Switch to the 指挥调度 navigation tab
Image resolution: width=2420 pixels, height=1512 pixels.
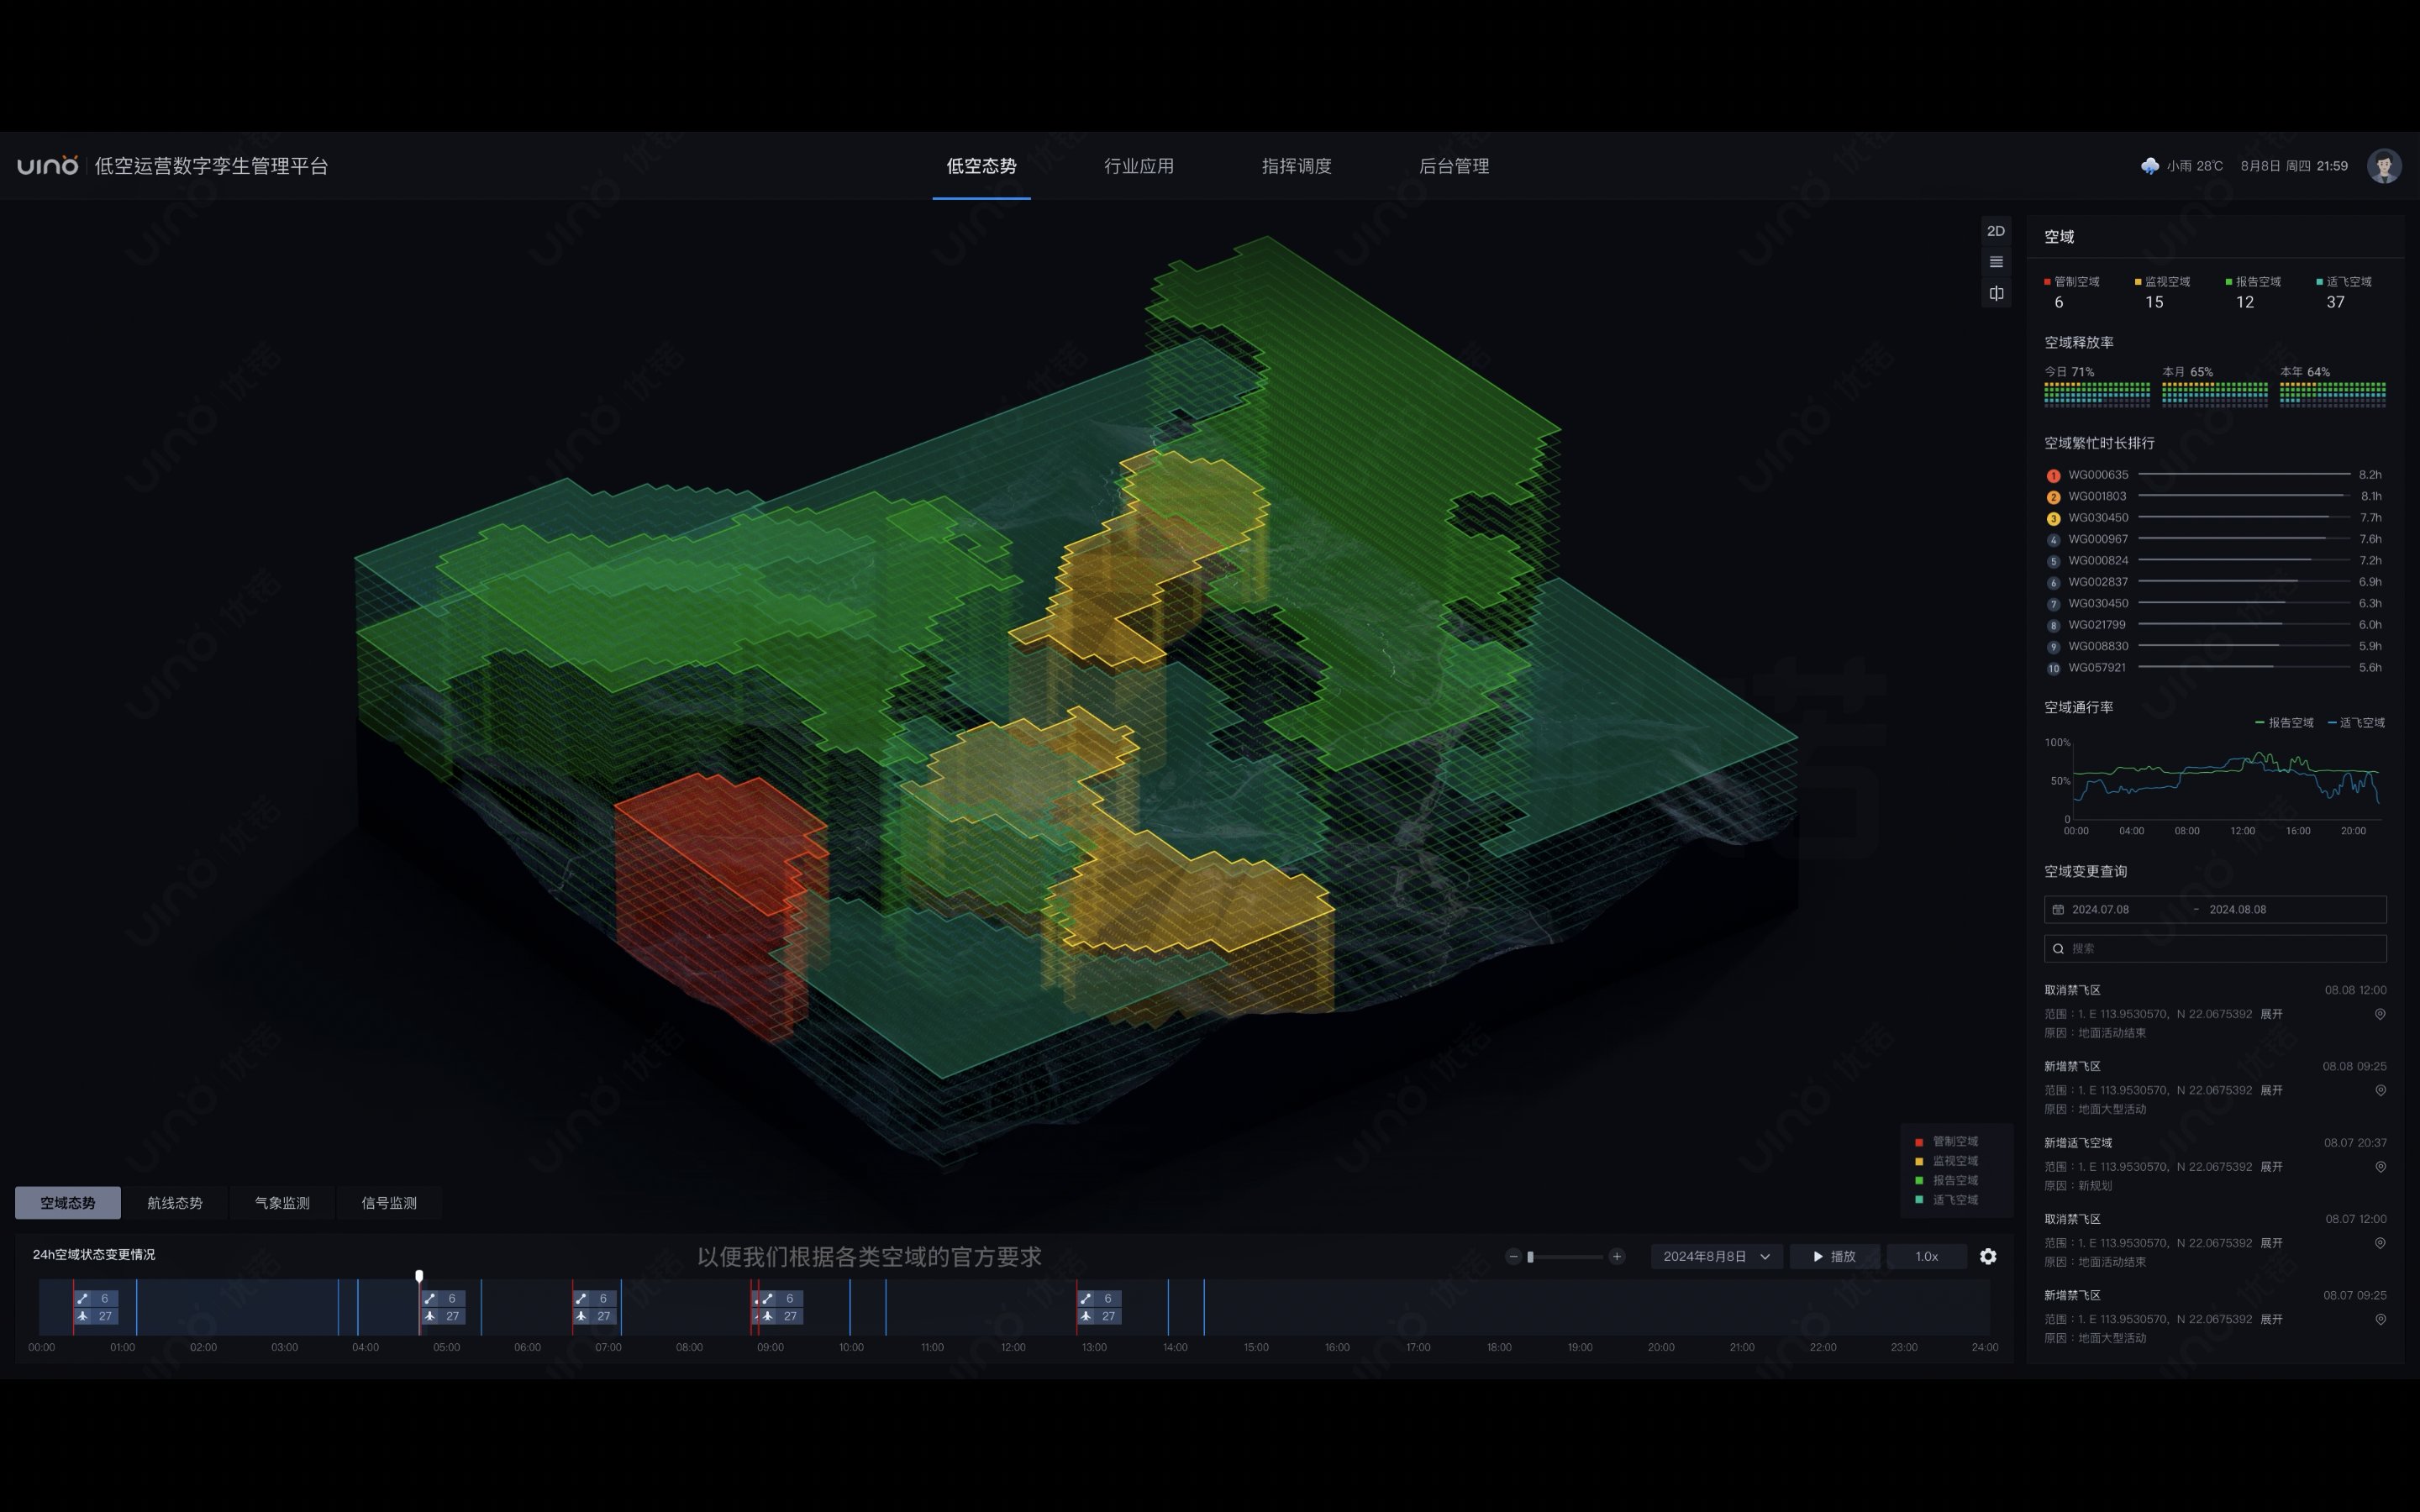click(1296, 166)
